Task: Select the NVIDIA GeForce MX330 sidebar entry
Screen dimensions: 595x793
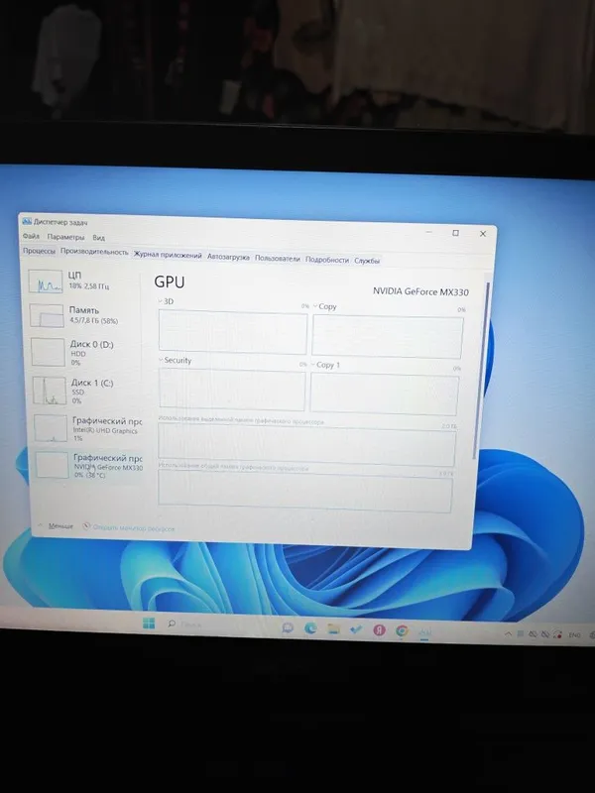Action: 89,465
